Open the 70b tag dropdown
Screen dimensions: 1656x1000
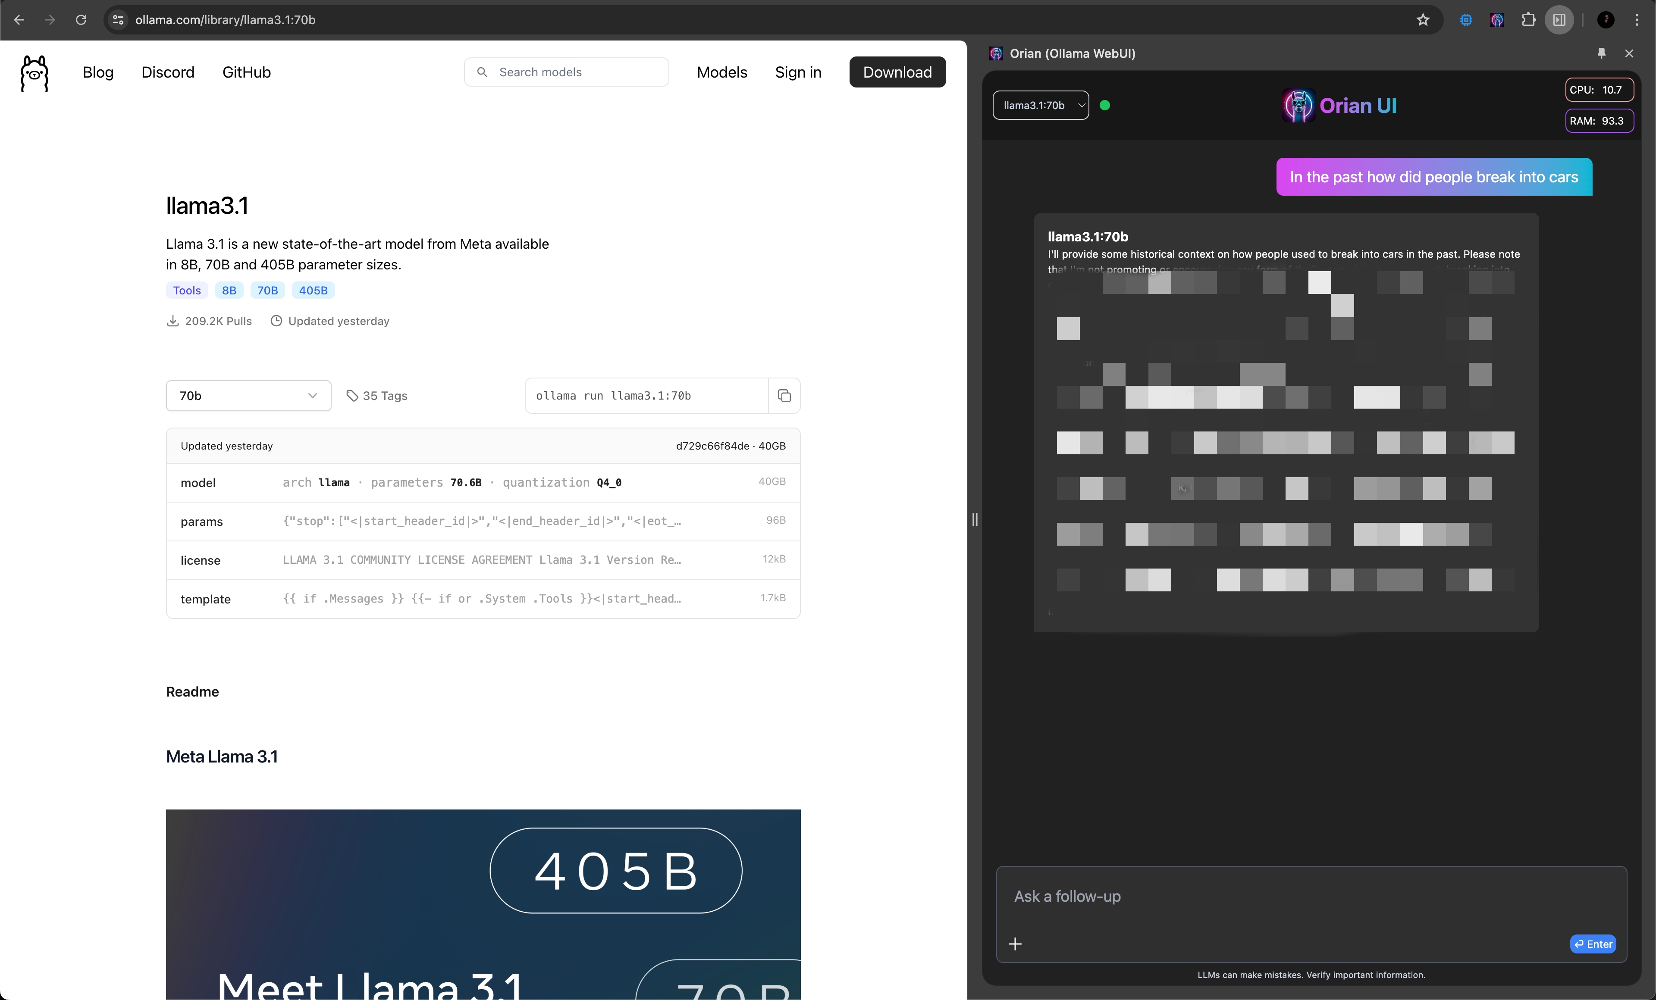(248, 396)
